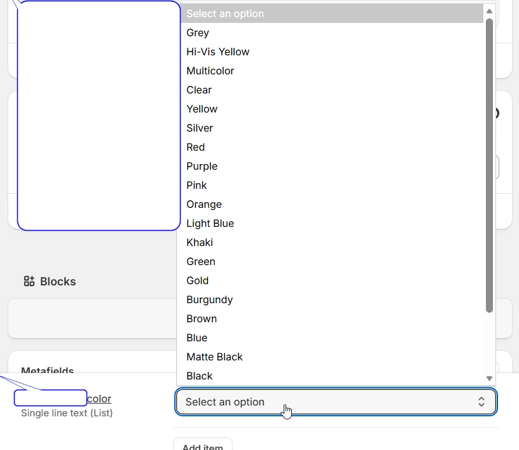The image size is (519, 450).
Task: Select Burgundy from the color list
Action: 209,300
